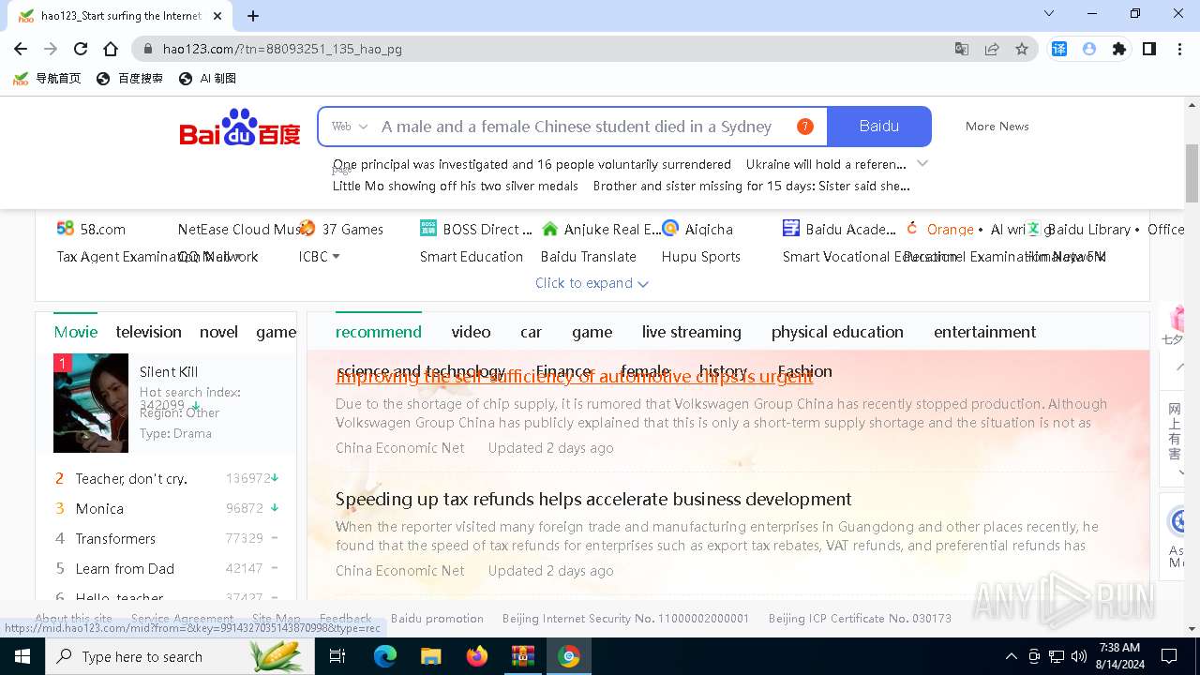Open Task View on taskbar

click(337, 656)
